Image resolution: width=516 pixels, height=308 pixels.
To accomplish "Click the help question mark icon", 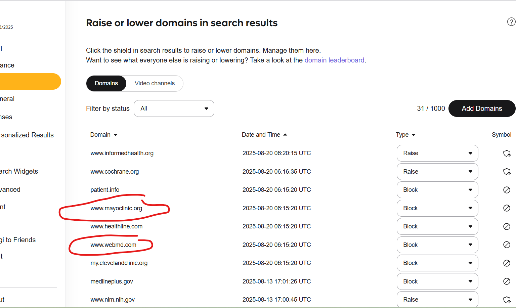I will click(x=511, y=22).
